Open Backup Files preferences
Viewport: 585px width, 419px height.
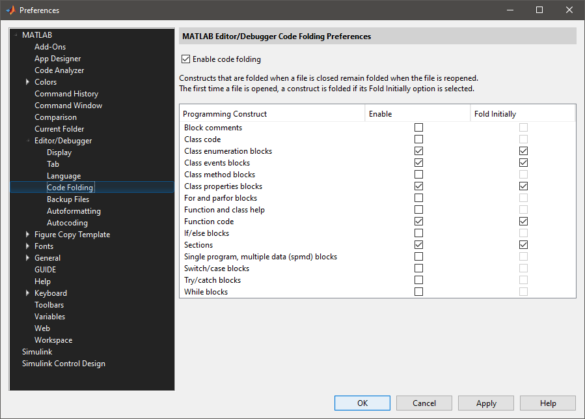pos(68,199)
